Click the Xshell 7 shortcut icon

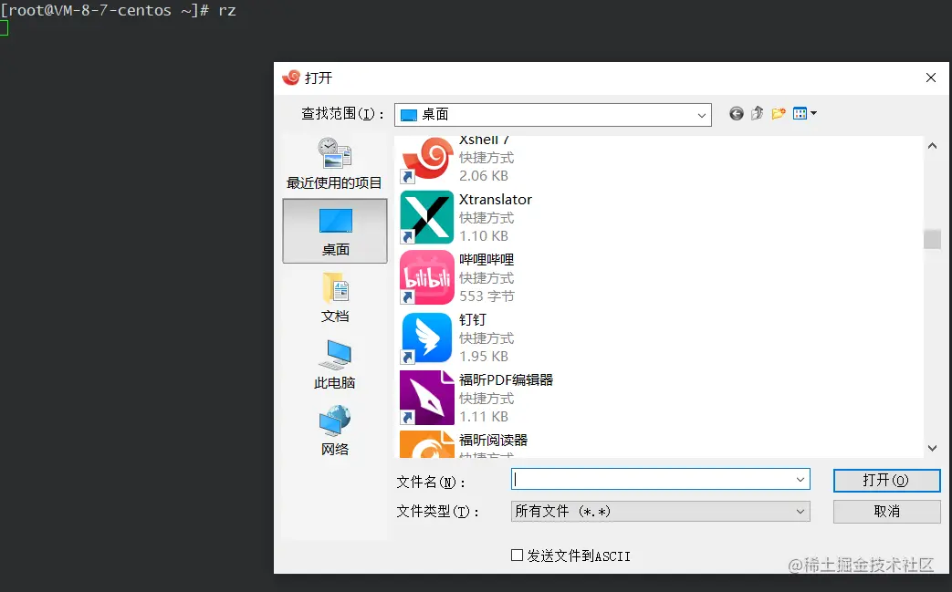[x=427, y=159]
